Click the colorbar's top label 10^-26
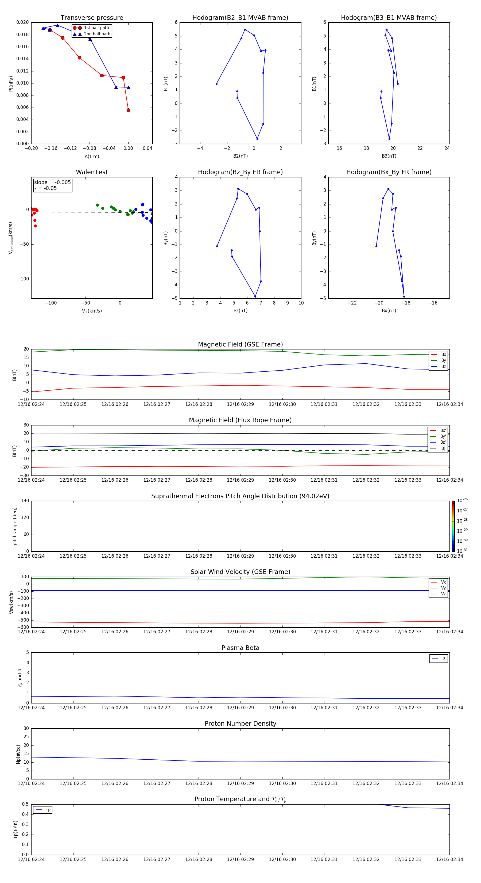481x883 pixels. point(462,500)
